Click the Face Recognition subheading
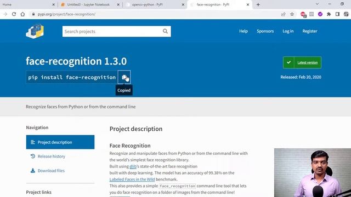 (130, 146)
